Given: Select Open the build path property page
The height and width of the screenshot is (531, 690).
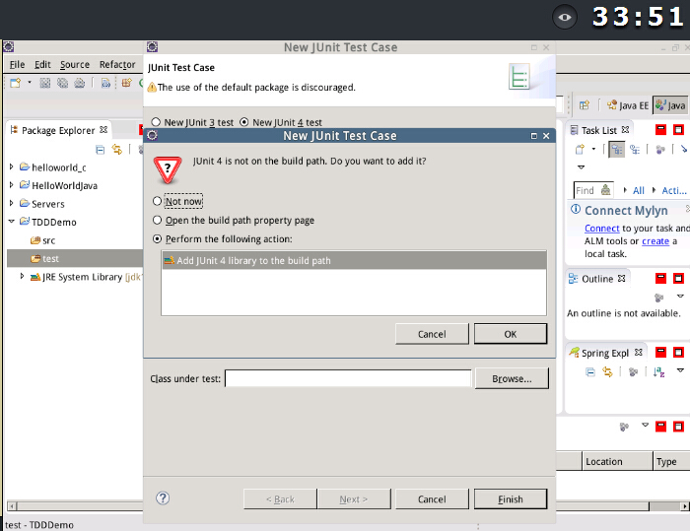Looking at the screenshot, I should [157, 220].
